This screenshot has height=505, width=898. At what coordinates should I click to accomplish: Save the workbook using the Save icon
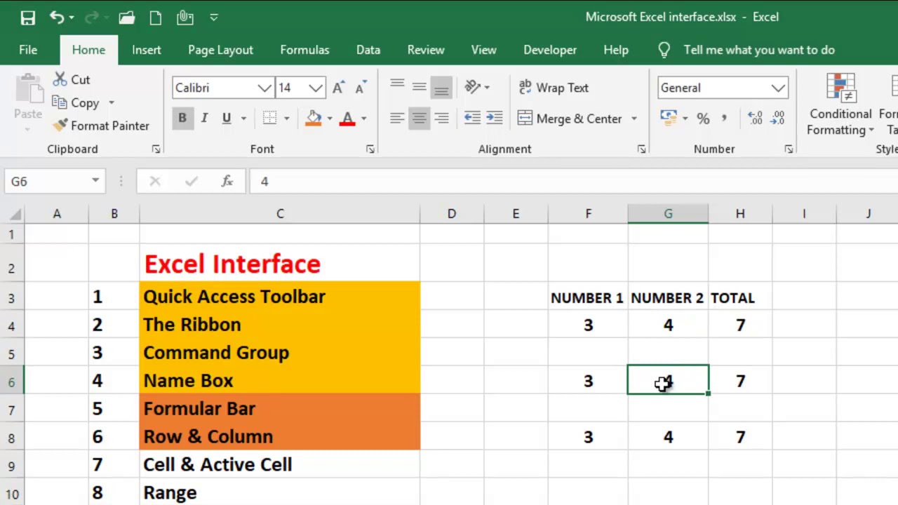click(x=28, y=18)
